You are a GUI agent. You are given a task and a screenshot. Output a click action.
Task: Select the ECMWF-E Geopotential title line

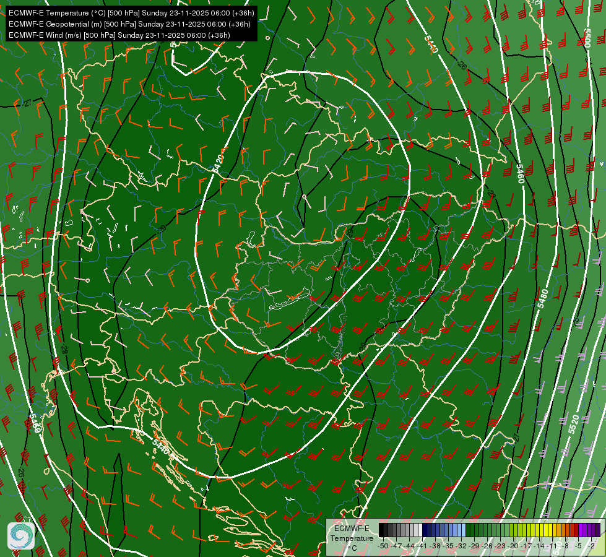coord(129,24)
